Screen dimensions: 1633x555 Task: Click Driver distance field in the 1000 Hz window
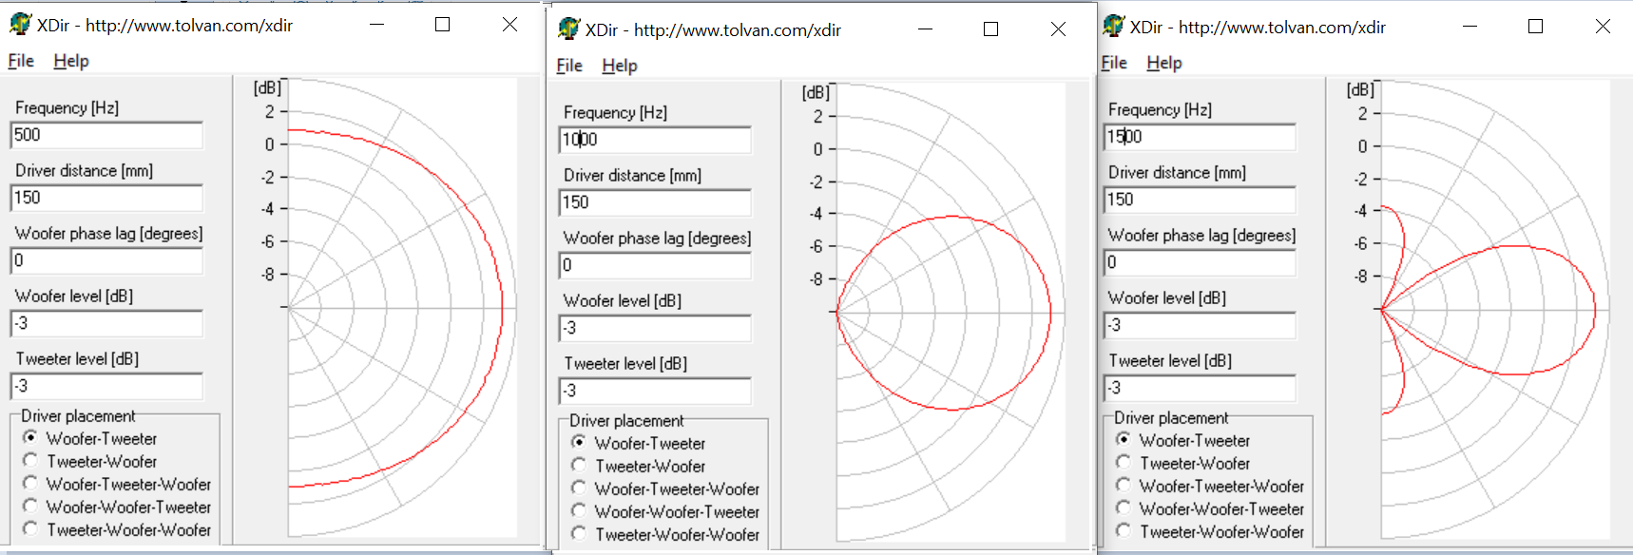(655, 202)
